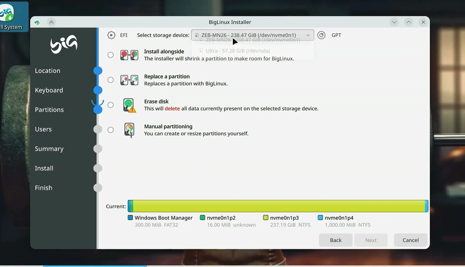Click the '300.00 MiB FAT32' size text
Image resolution: width=465 pixels, height=267 pixels.
156,225
